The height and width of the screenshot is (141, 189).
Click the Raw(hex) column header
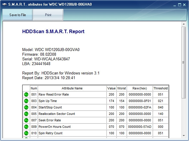point(140,88)
